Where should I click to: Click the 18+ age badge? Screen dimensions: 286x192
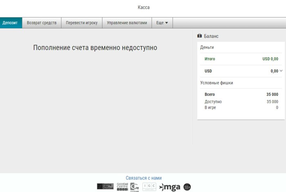point(187,187)
